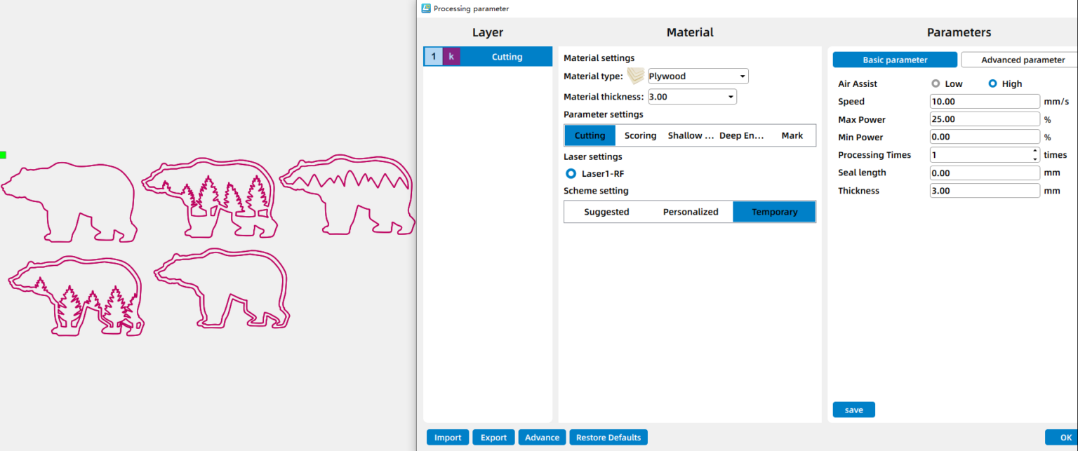The width and height of the screenshot is (1078, 451).
Task: Select the Cutting layer row
Action: 506,57
